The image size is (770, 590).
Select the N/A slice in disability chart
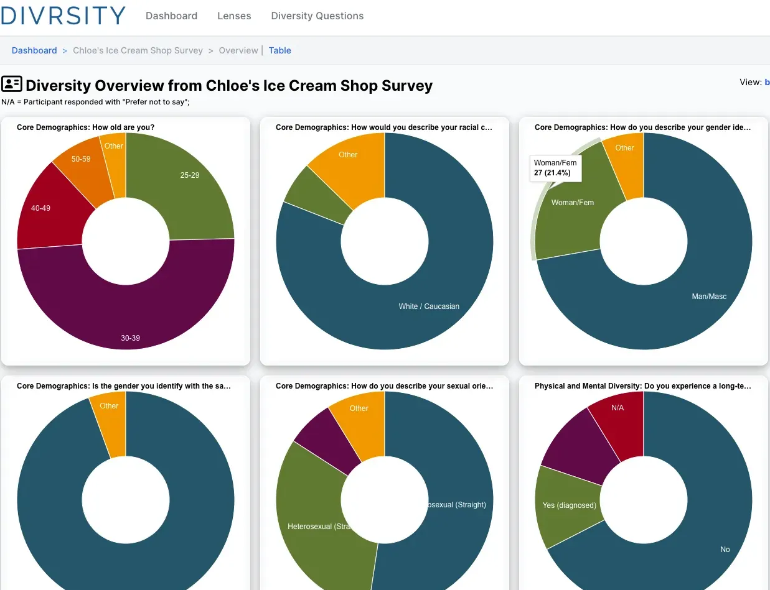617,415
